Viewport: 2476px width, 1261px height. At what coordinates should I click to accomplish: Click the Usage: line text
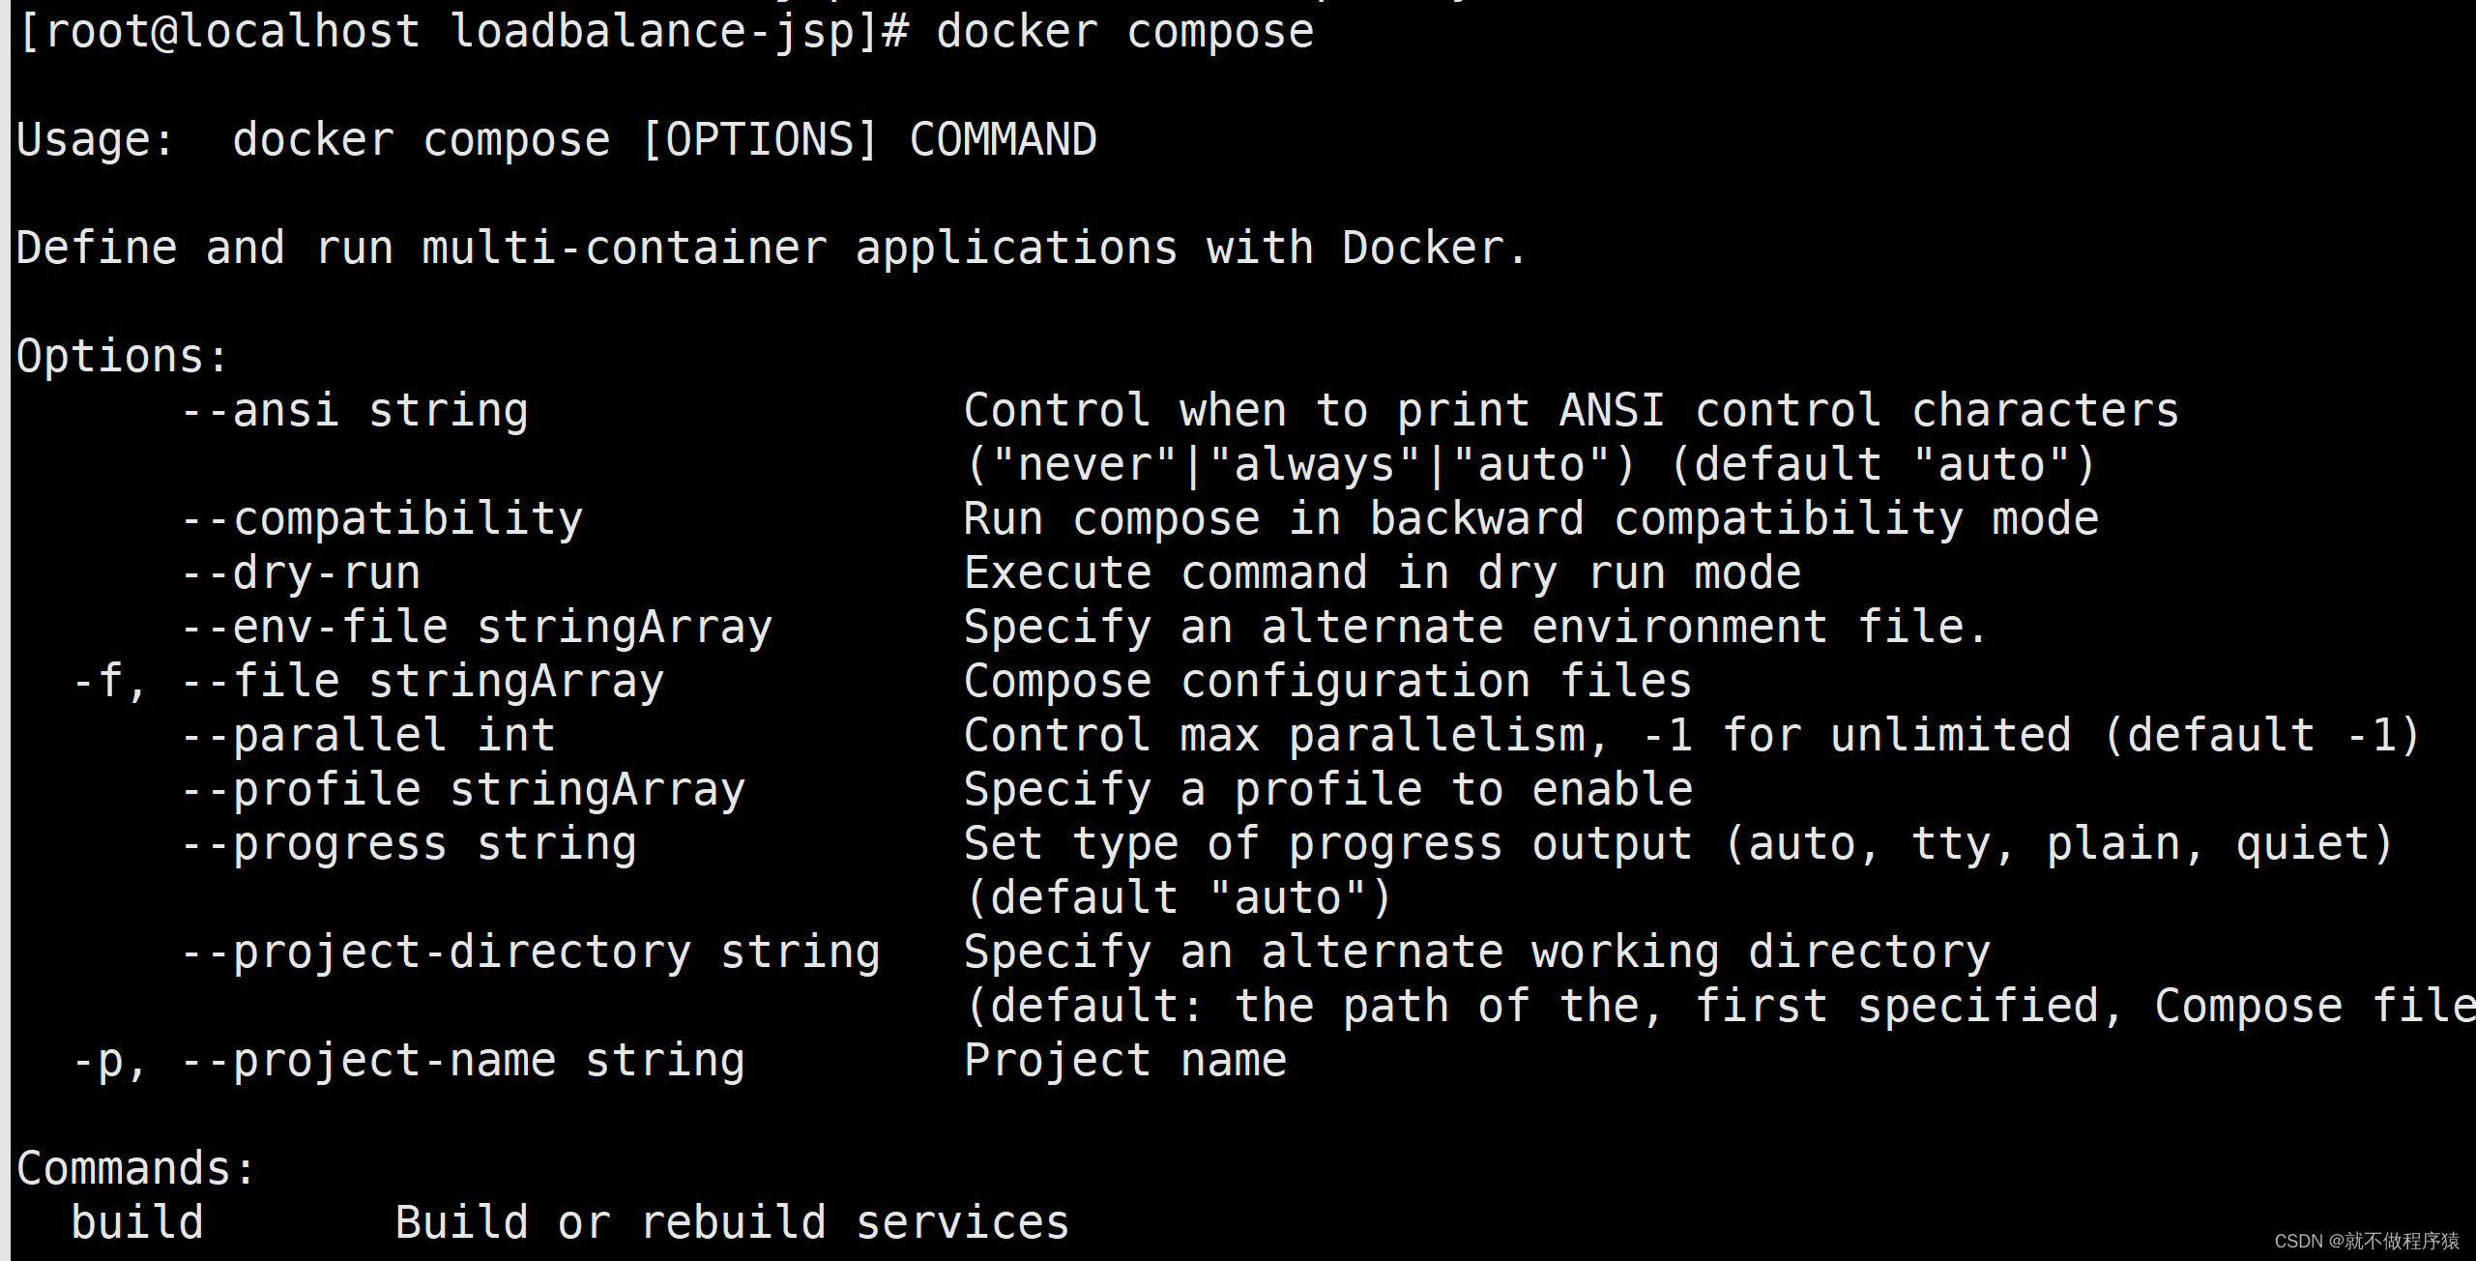(557, 140)
